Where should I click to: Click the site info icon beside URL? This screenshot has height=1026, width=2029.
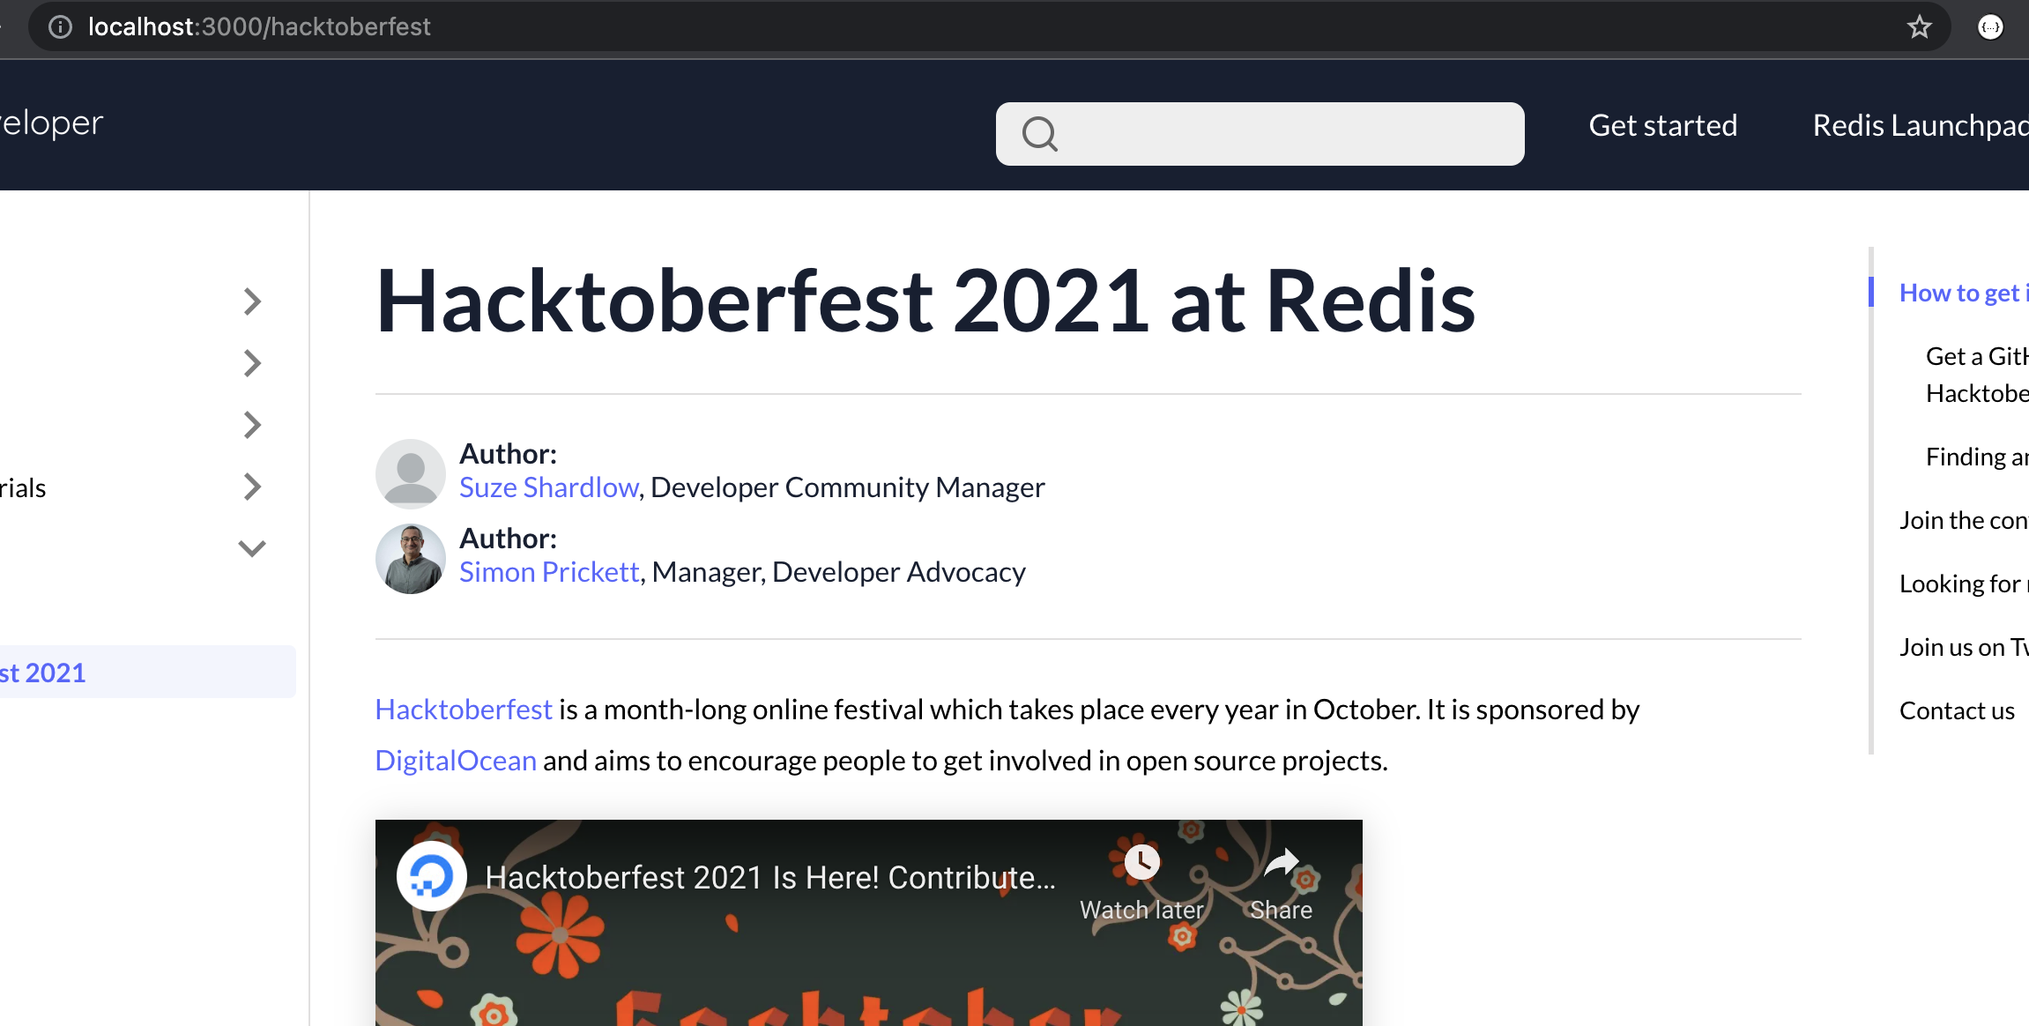coord(60,27)
